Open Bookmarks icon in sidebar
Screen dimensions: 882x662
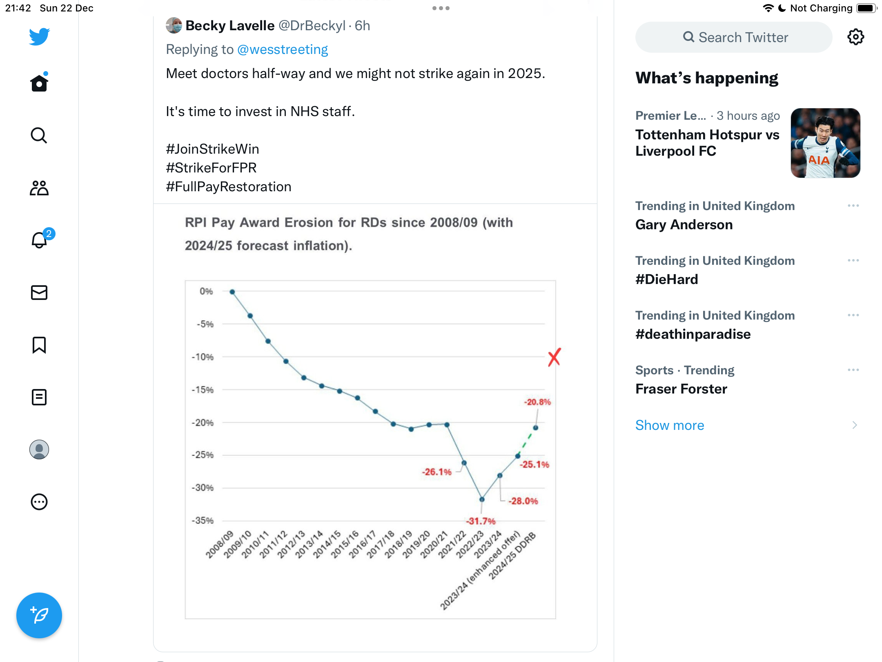(x=39, y=345)
